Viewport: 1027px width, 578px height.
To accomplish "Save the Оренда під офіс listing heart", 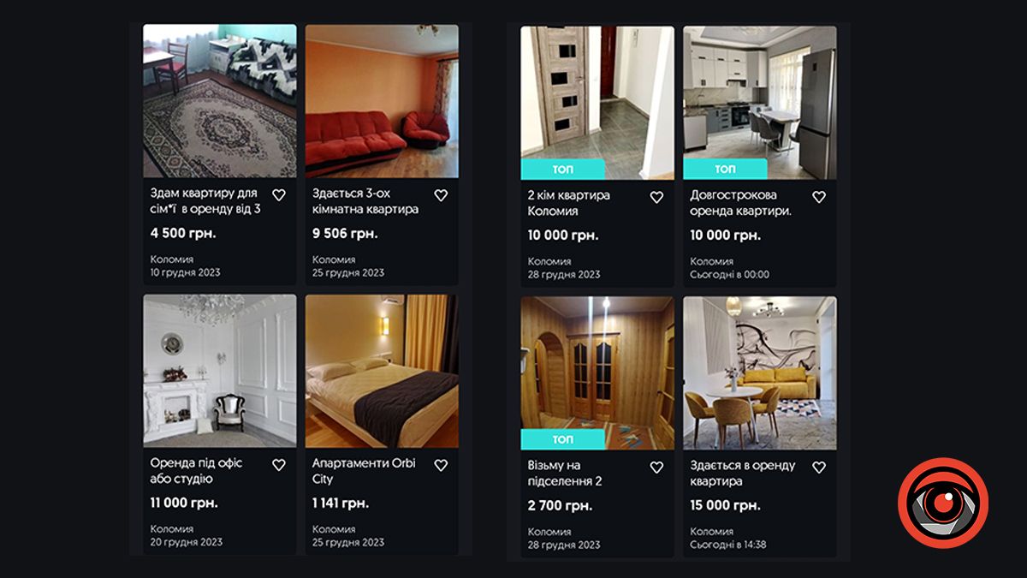I will 278,465.
